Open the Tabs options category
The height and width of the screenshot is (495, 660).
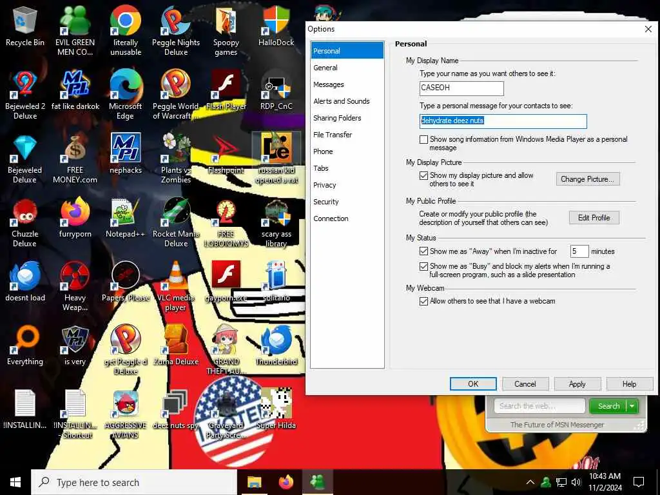347,168
